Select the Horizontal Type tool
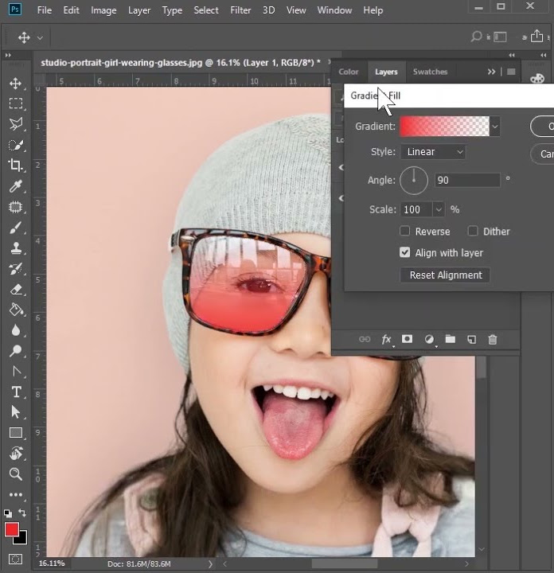The image size is (554, 573). (x=15, y=392)
